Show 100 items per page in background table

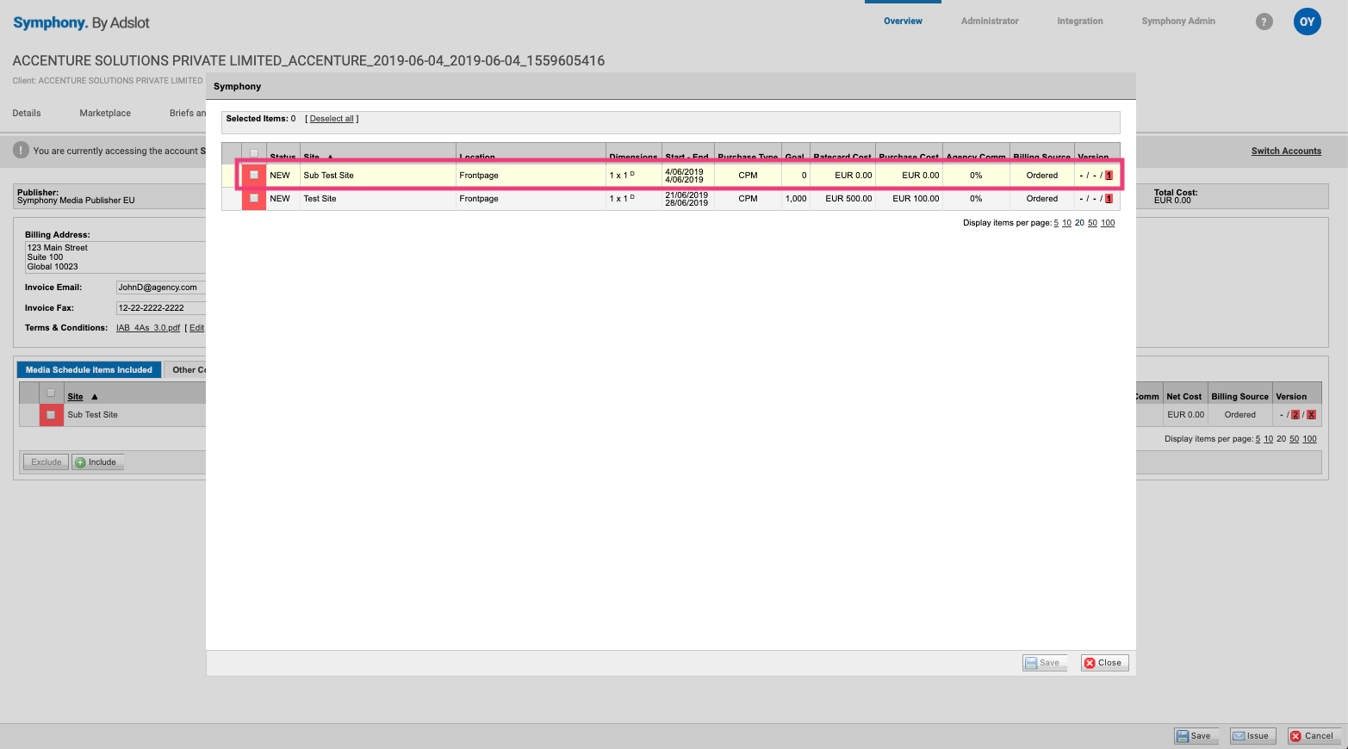click(1309, 439)
